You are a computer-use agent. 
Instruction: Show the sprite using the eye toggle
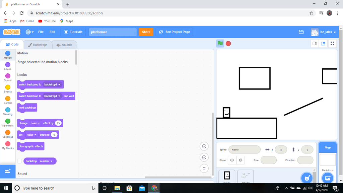click(232, 160)
